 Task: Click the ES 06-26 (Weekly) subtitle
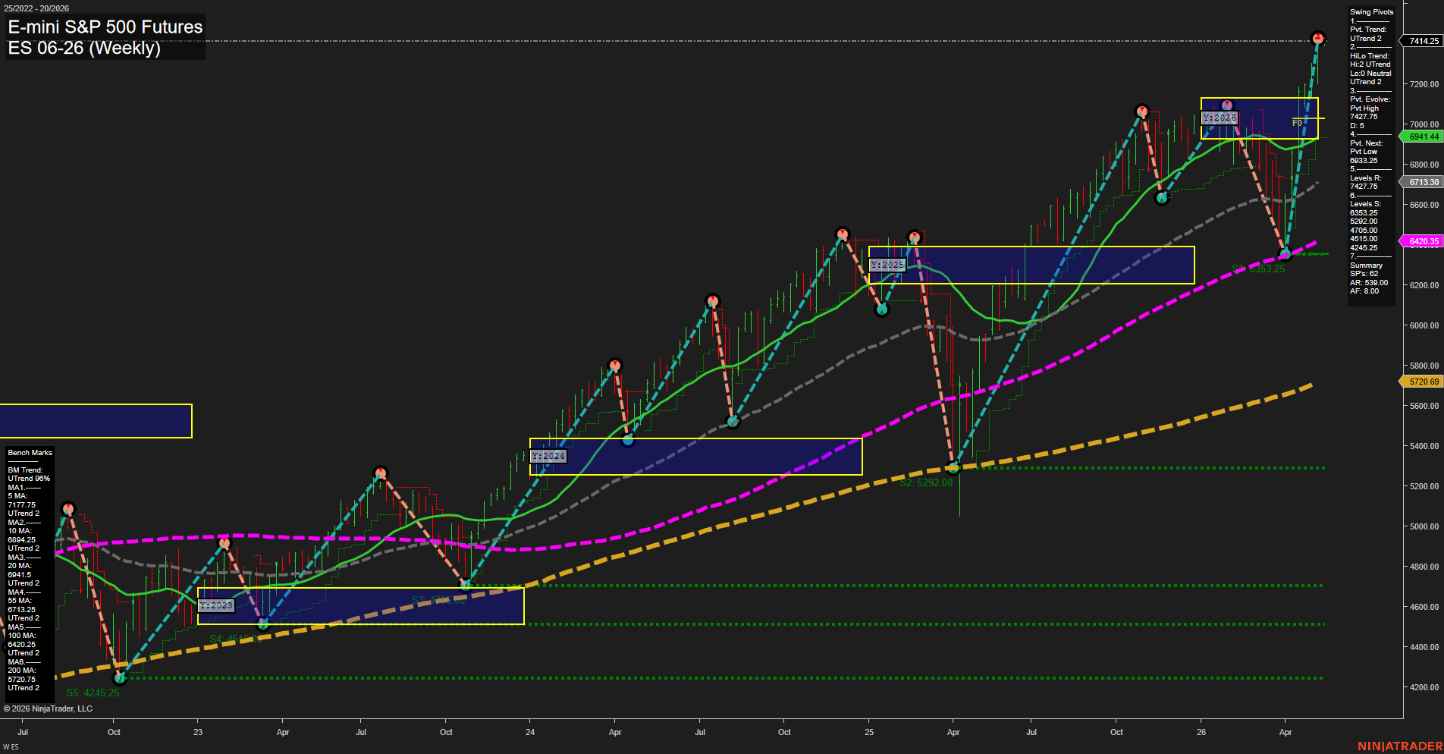click(84, 48)
